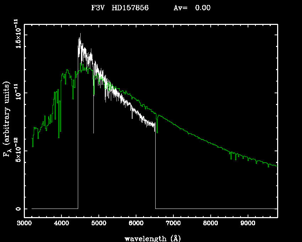The image size is (302, 242).
Task: Click the 0 tick label on y-axis
Action: point(18,209)
